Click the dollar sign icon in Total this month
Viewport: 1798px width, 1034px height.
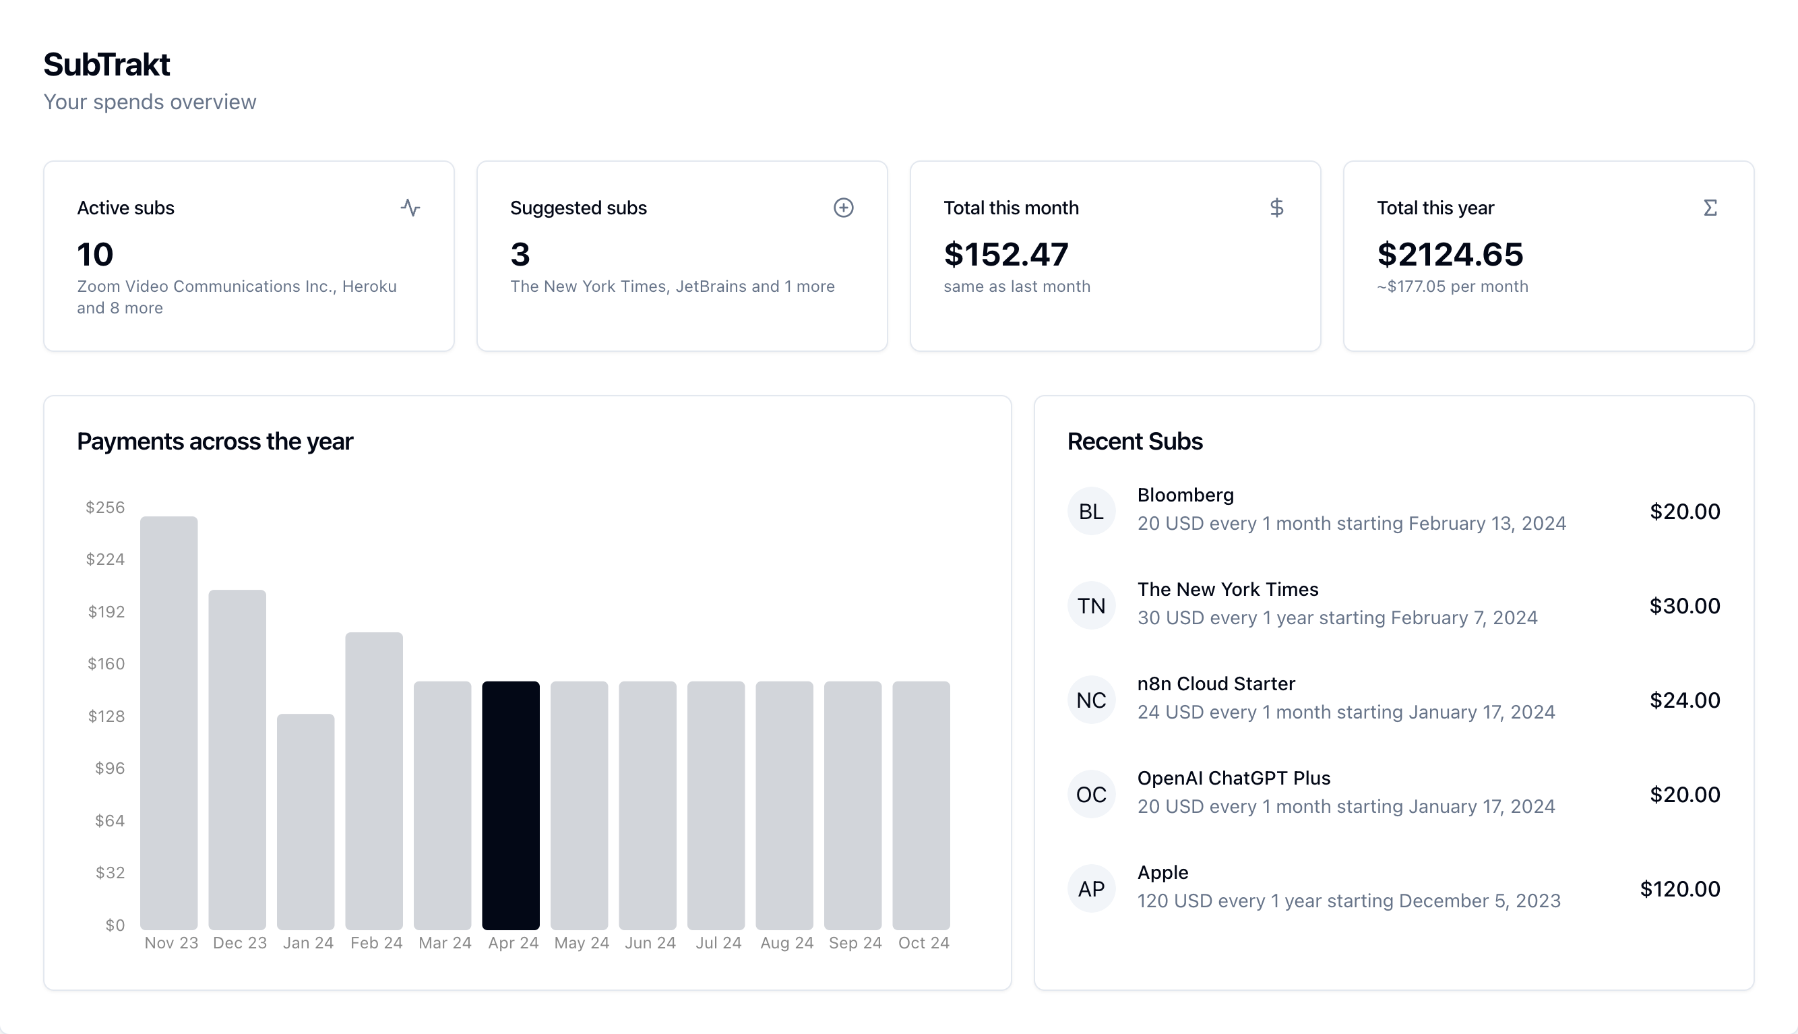[1276, 208]
